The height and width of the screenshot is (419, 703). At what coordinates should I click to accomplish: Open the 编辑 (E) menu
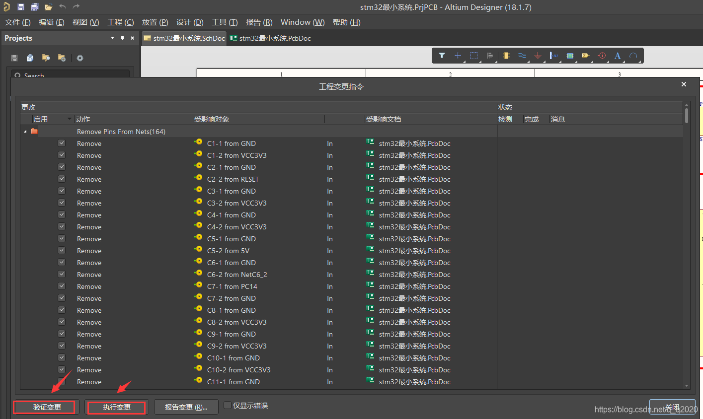(x=52, y=22)
